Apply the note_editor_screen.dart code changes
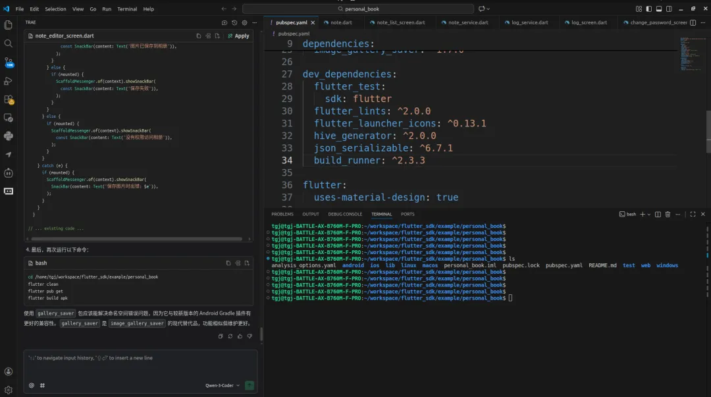The image size is (711, 397). [x=238, y=36]
